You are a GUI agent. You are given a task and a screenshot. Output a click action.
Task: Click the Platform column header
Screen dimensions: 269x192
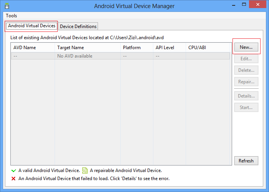coord(132,48)
